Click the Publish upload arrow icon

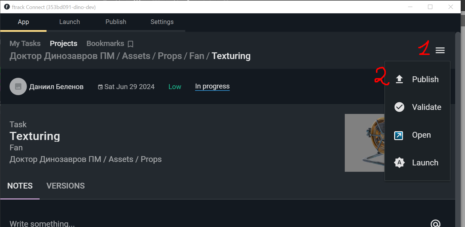tap(399, 79)
